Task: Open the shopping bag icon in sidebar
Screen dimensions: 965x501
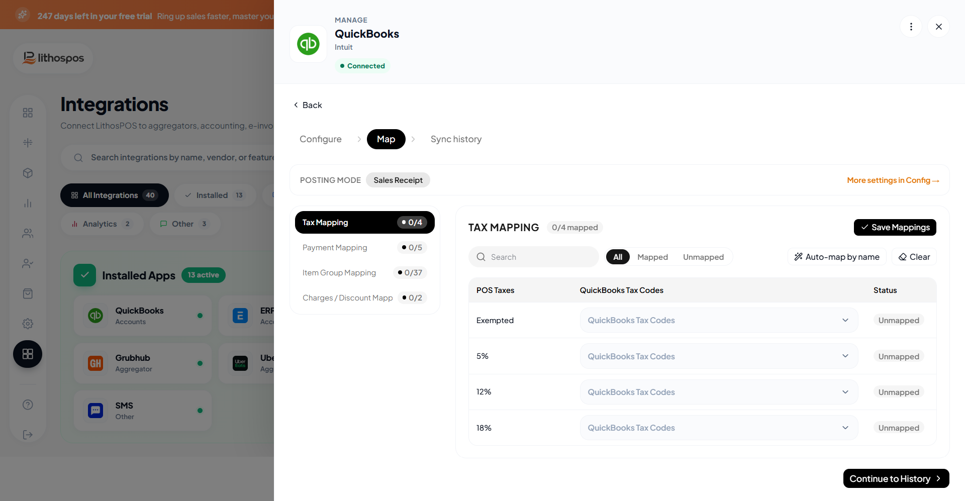Action: 28,293
